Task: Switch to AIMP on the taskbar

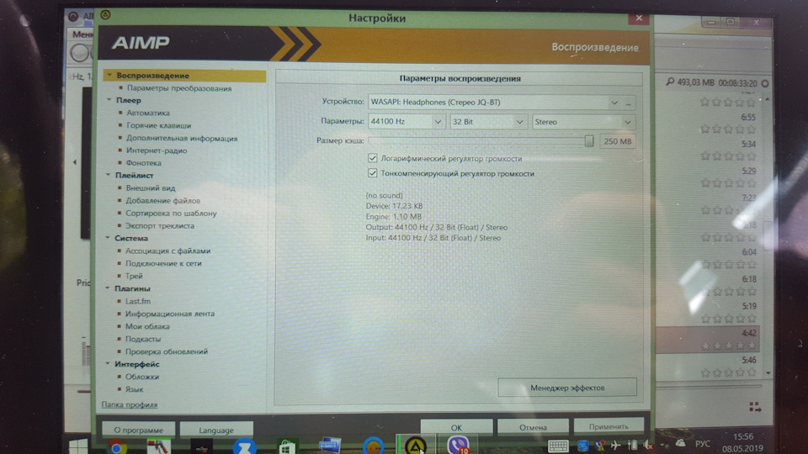Action: (415, 446)
